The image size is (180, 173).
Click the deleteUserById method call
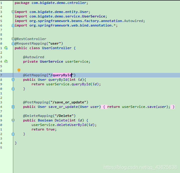point(72,125)
